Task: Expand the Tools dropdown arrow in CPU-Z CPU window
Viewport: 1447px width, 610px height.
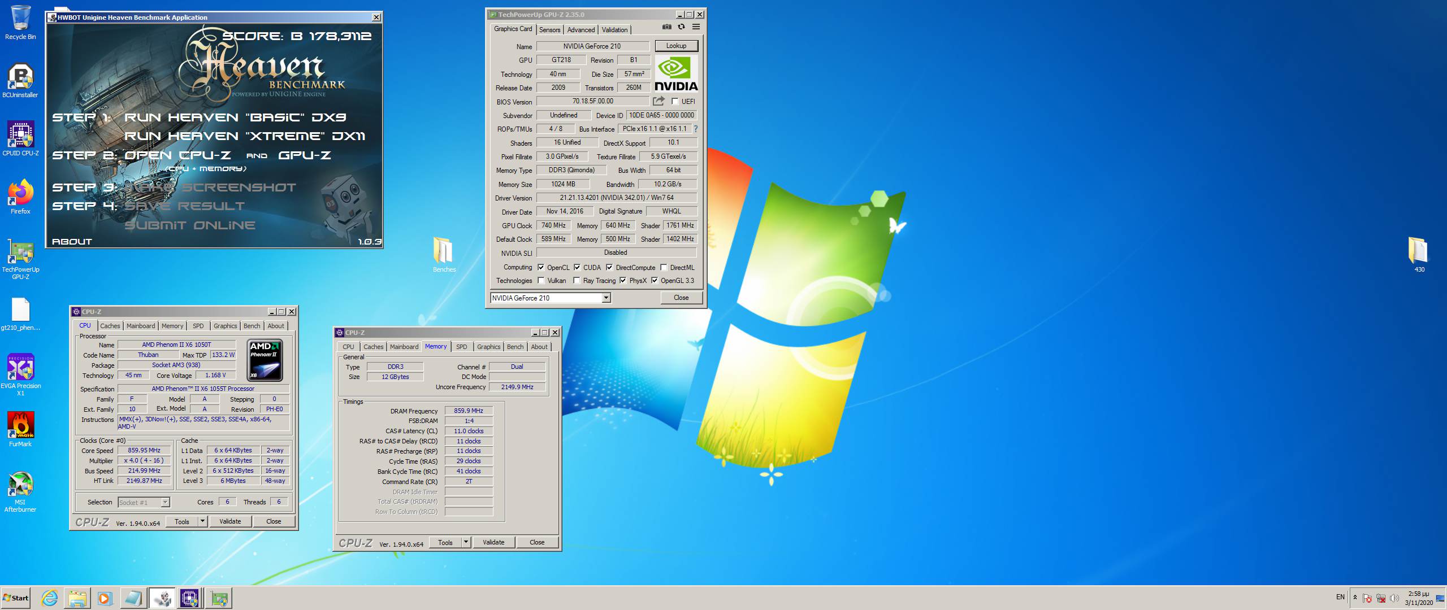Action: 202,521
